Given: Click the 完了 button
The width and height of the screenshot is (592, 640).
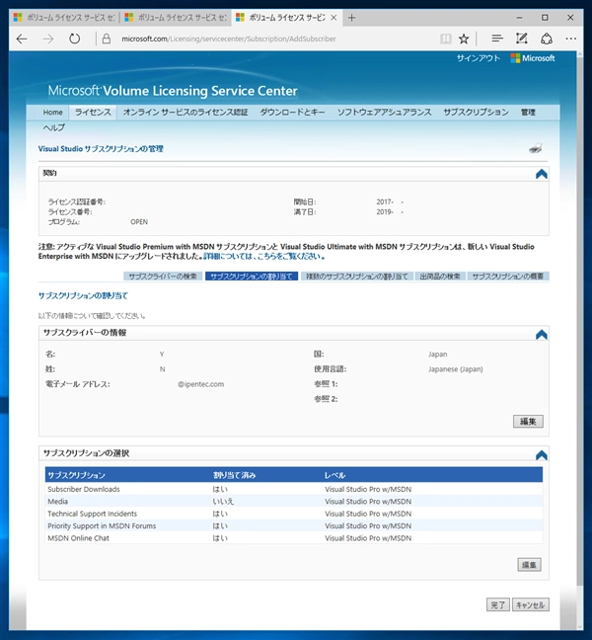Looking at the screenshot, I should pyautogui.click(x=498, y=604).
